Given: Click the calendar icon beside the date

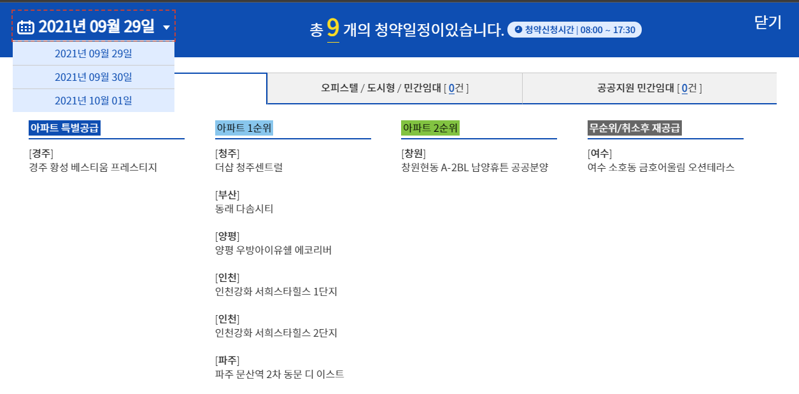Looking at the screenshot, I should [x=25, y=27].
